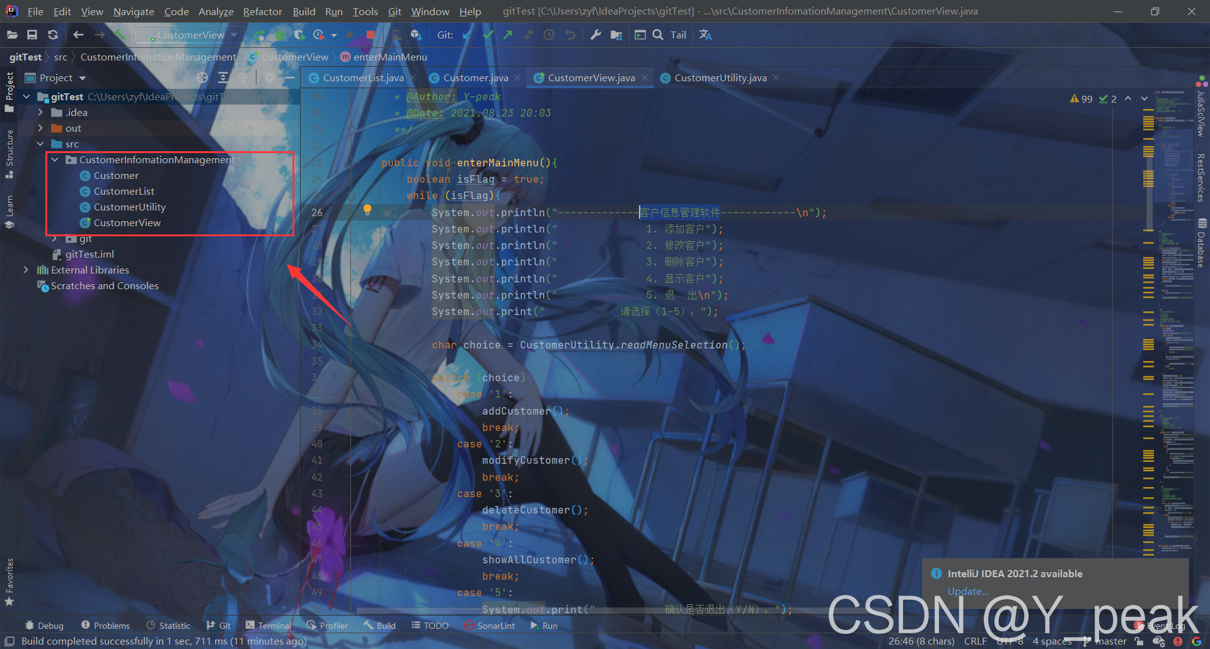
Task: Toggle the Debug tool window
Action: [44, 626]
